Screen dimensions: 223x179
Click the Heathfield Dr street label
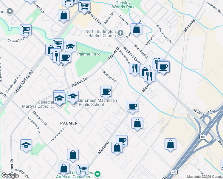tap(58, 134)
